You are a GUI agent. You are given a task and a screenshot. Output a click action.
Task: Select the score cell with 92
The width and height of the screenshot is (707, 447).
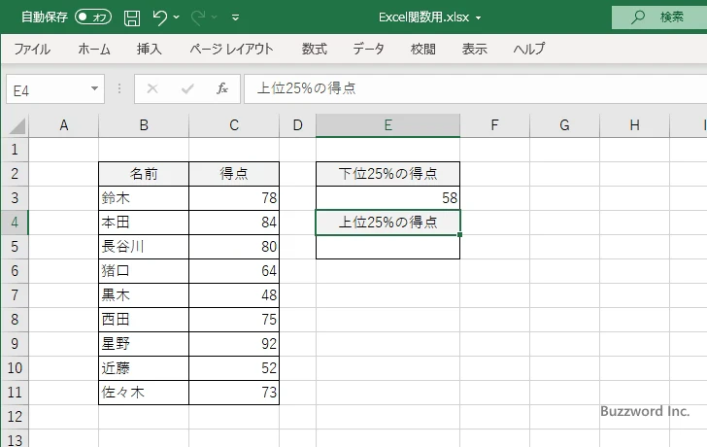coord(233,344)
